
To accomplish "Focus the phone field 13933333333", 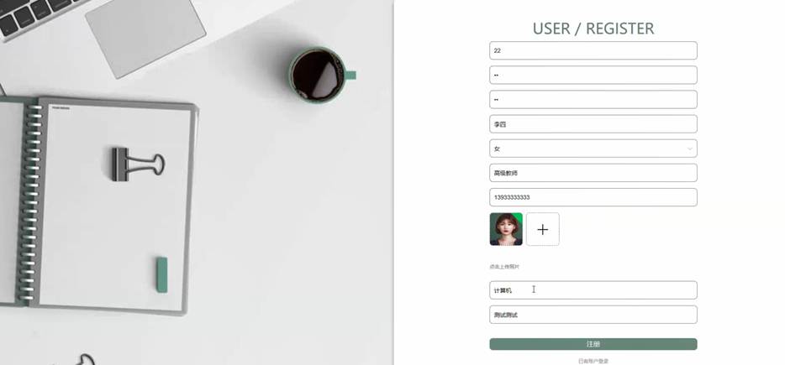I will click(x=593, y=197).
